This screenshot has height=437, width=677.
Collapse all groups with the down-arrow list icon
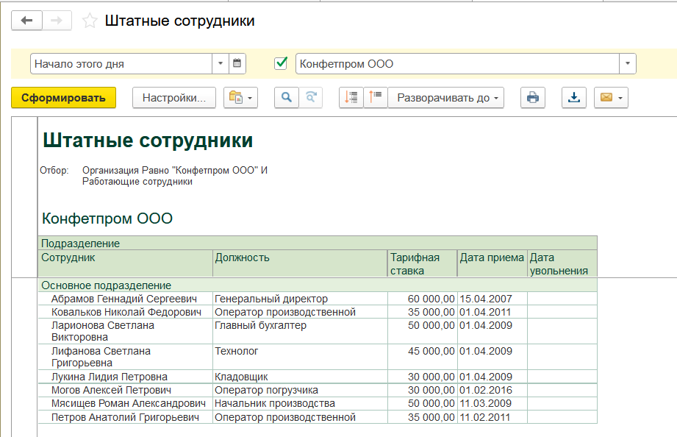[351, 98]
